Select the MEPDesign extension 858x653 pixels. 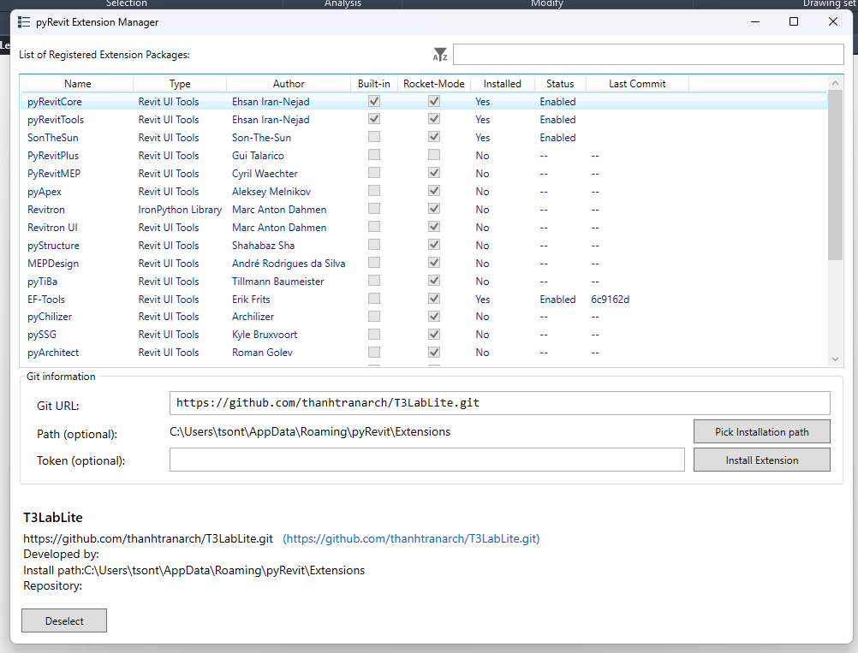tap(424, 264)
